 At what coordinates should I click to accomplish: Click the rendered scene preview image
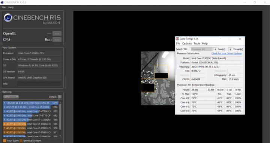tap(158, 78)
